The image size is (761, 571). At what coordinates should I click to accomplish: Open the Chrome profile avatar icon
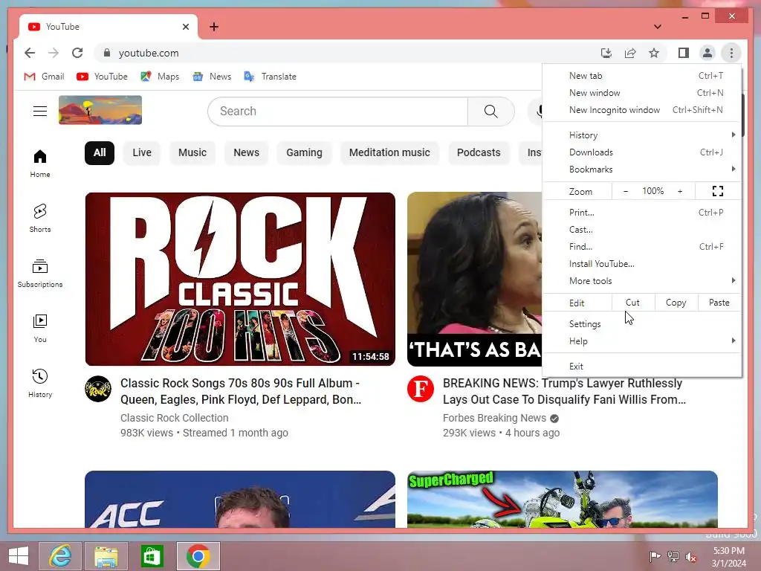pos(707,53)
